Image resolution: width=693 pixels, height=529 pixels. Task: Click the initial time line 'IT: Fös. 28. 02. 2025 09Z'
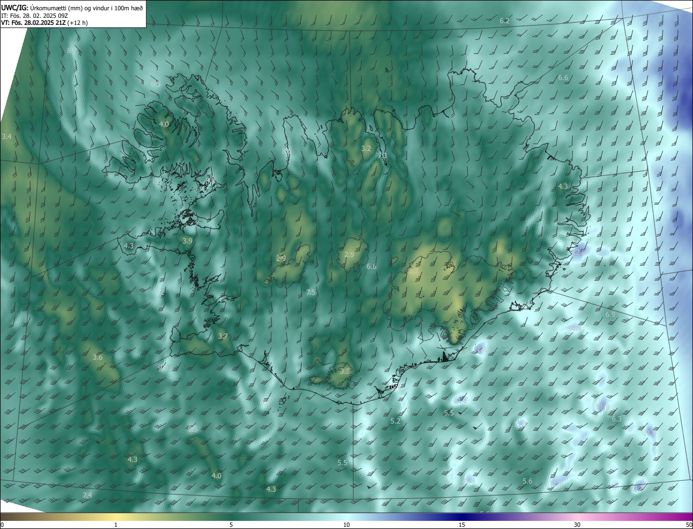click(x=34, y=15)
